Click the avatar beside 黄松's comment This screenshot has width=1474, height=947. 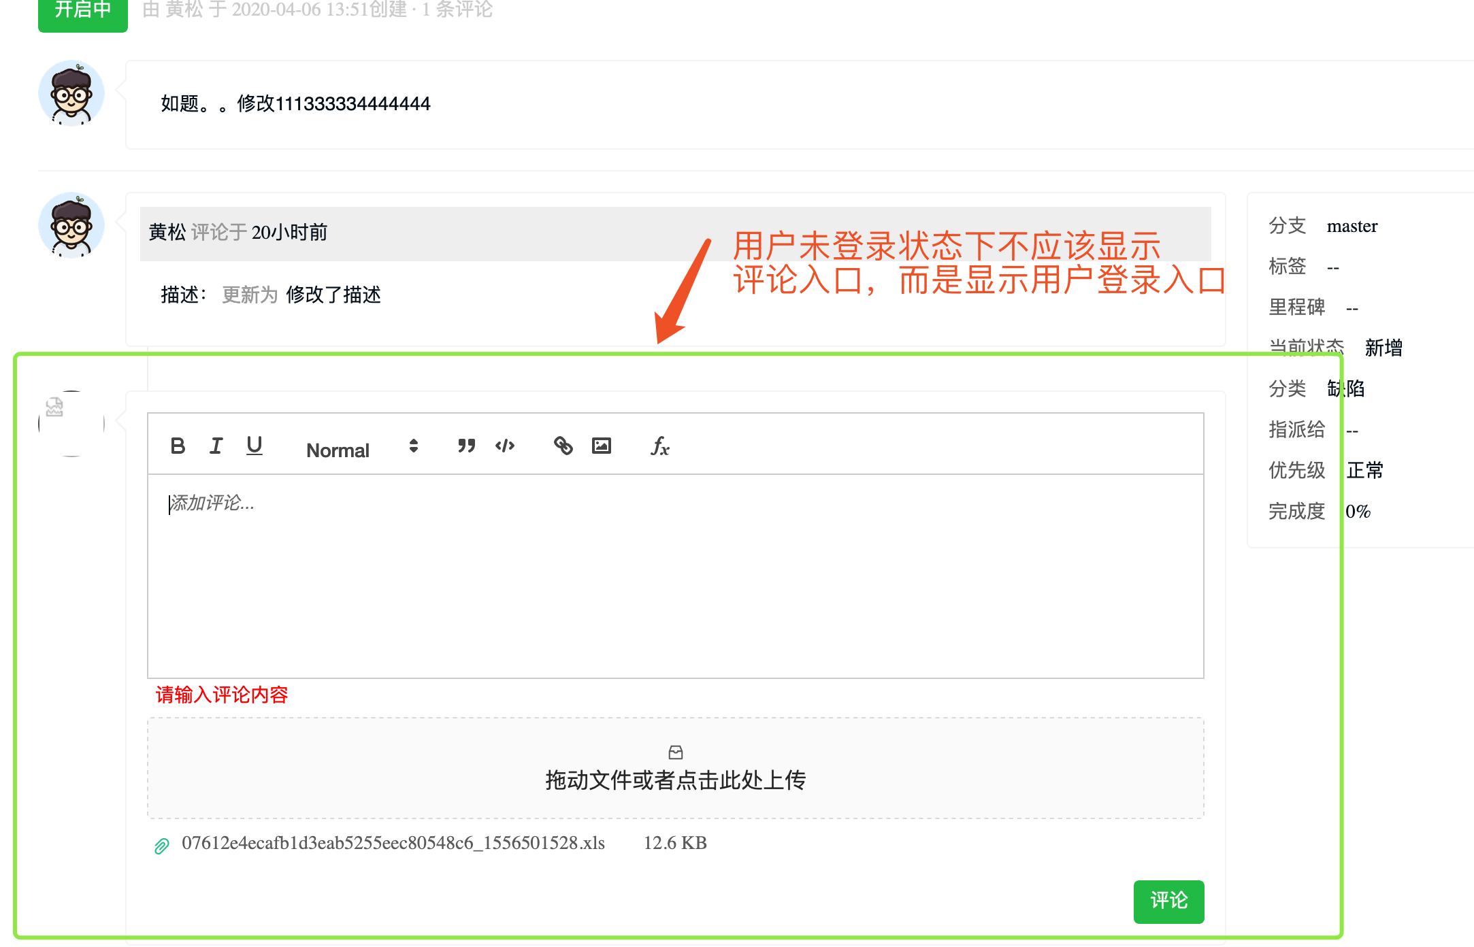coord(71,225)
